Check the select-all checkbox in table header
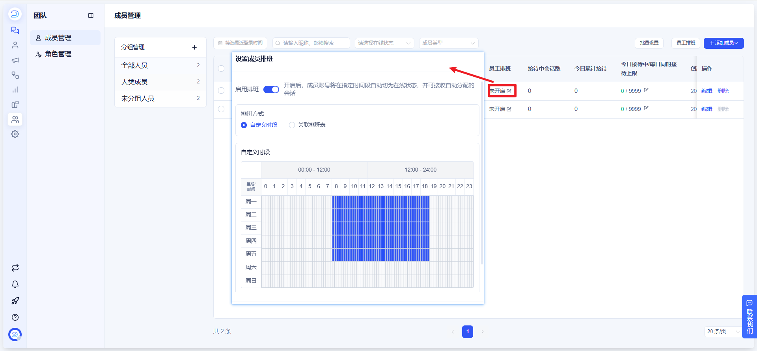 point(221,68)
